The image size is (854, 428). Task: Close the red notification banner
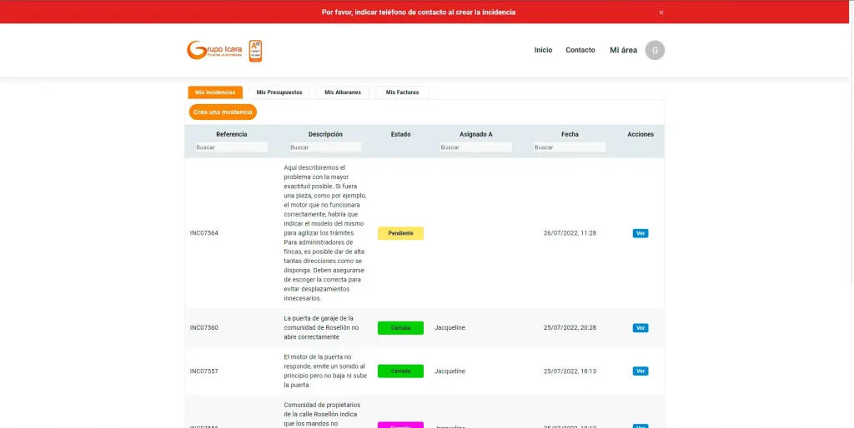click(661, 12)
